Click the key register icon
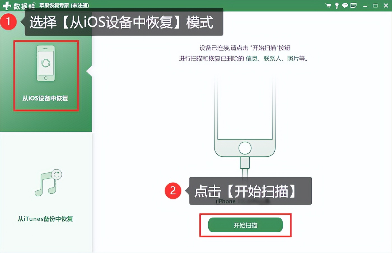Viewport: 392px width, 253px height. tap(337, 5)
